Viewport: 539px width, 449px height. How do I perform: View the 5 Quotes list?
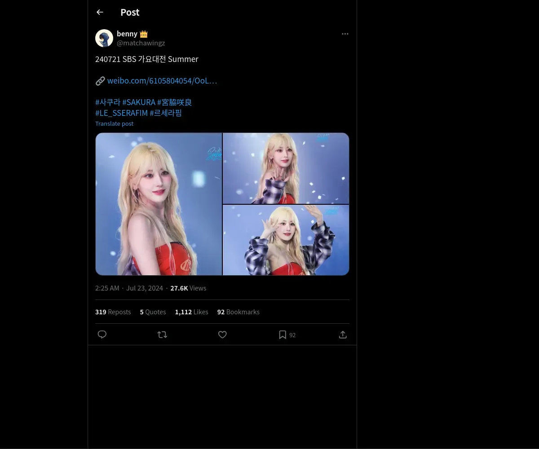click(x=153, y=312)
